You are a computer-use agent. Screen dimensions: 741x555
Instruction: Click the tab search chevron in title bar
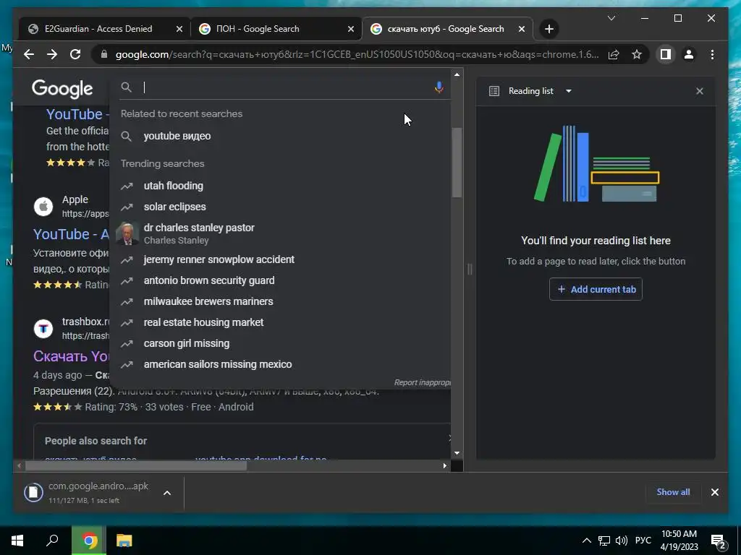click(x=611, y=18)
